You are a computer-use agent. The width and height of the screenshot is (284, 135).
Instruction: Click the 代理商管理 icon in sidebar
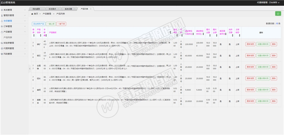coord(2,49)
